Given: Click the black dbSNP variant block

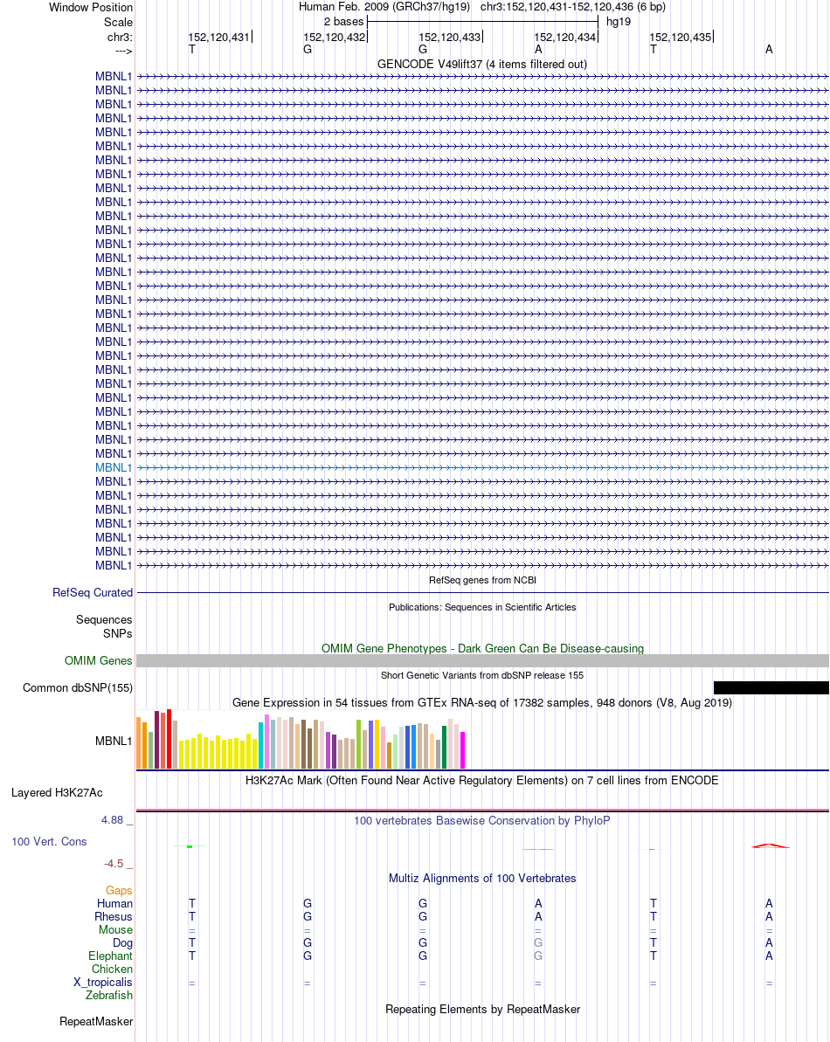Looking at the screenshot, I should (771, 687).
